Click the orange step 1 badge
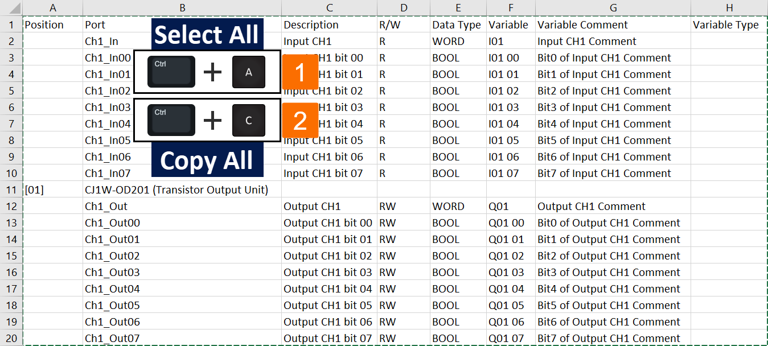 point(300,72)
